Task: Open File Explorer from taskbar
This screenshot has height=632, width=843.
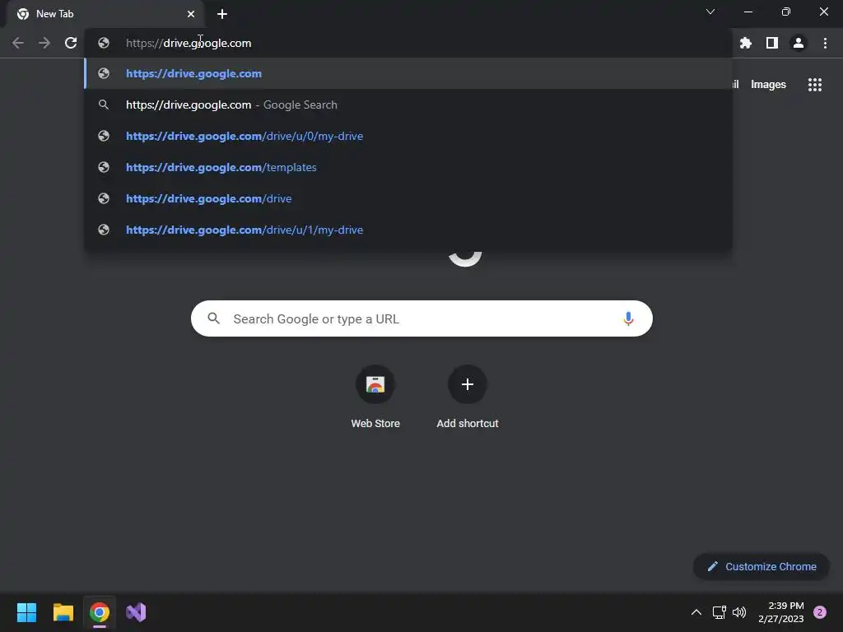Action: pyautogui.click(x=63, y=612)
